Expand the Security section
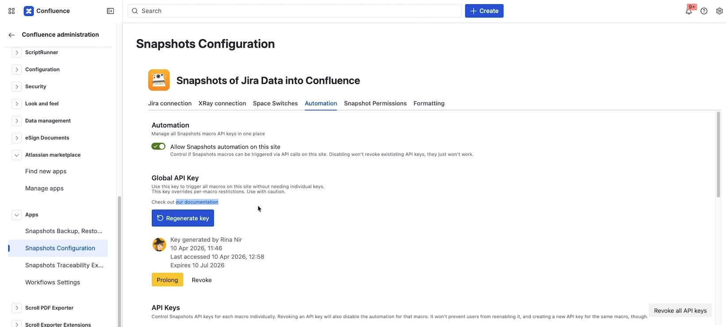The width and height of the screenshot is (726, 327). click(16, 87)
